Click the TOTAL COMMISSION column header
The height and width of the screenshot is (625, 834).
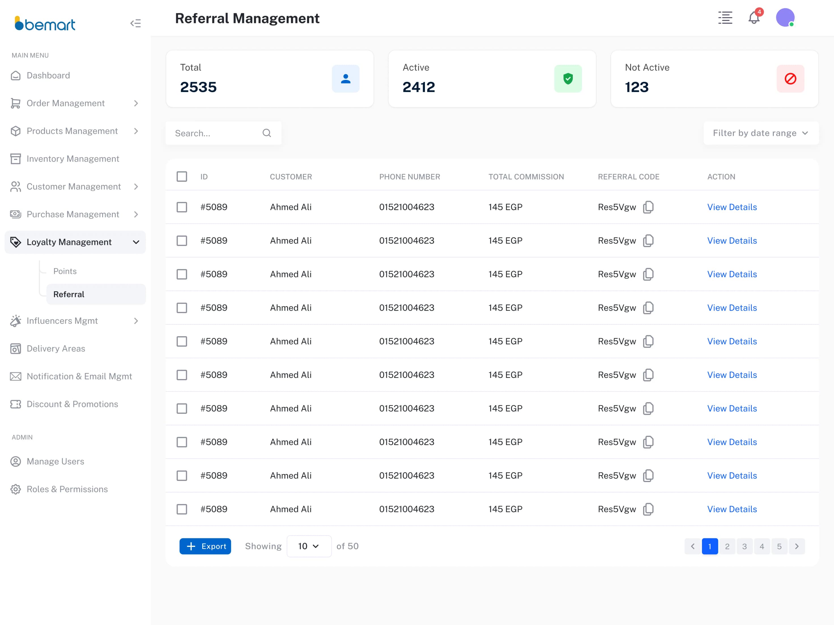(526, 177)
